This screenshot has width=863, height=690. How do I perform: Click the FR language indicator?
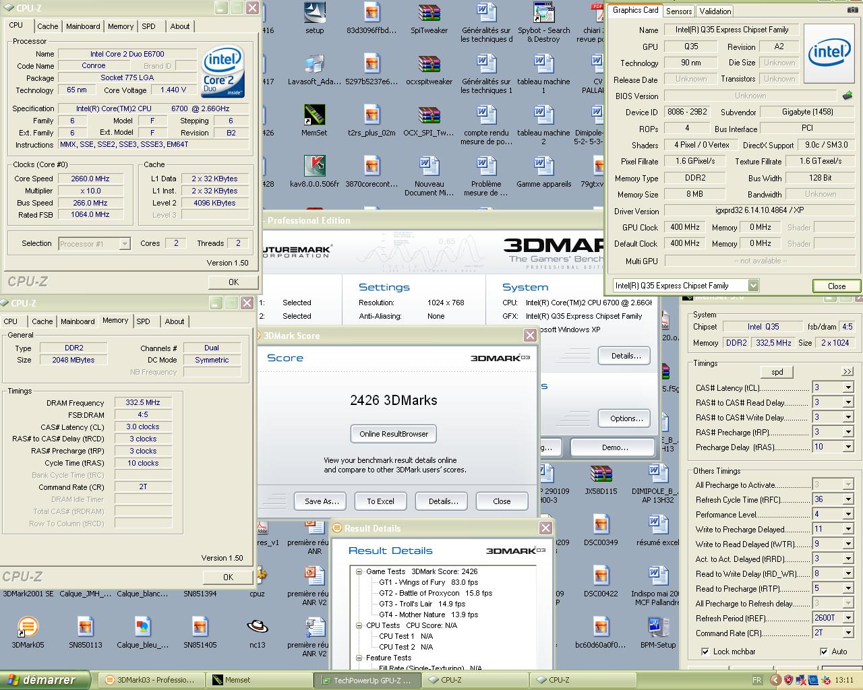pos(756,680)
